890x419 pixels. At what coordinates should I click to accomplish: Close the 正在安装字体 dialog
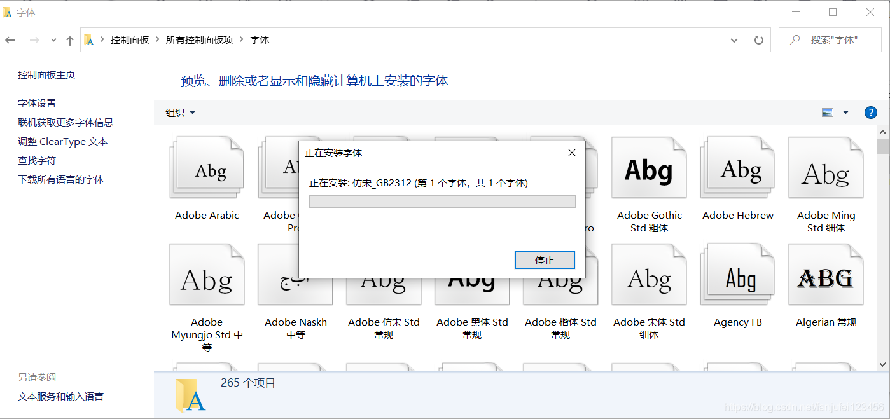coord(572,153)
